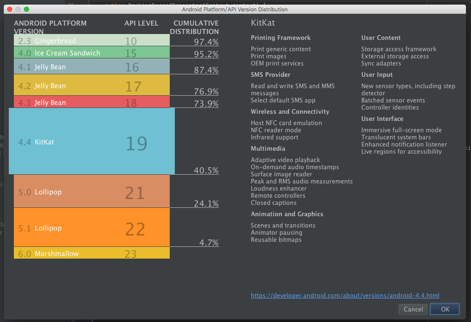
Task: Click 'Print generic content' text
Action: (281, 49)
